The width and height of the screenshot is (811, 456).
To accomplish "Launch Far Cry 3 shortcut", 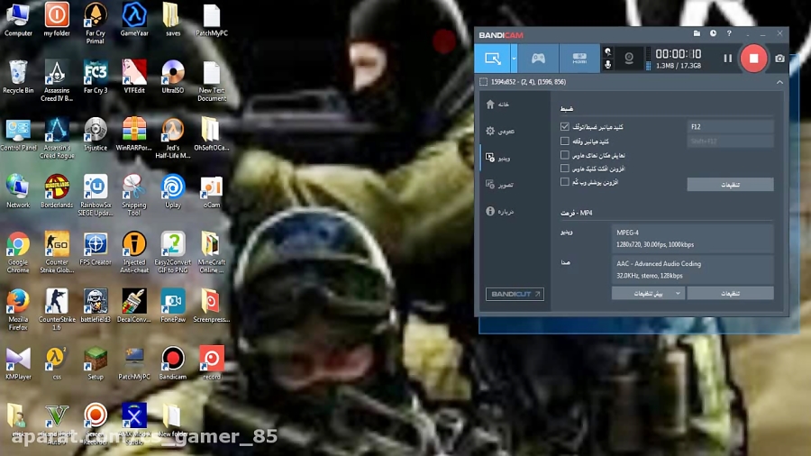I will click(x=96, y=77).
